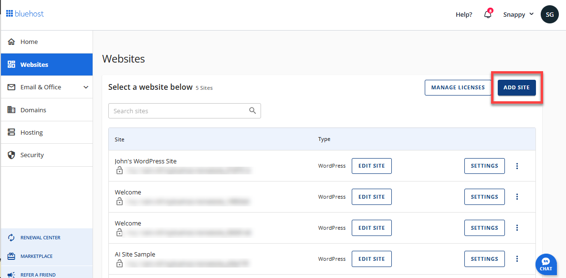
Task: Open Settings for AI Site Sample
Action: [484, 259]
